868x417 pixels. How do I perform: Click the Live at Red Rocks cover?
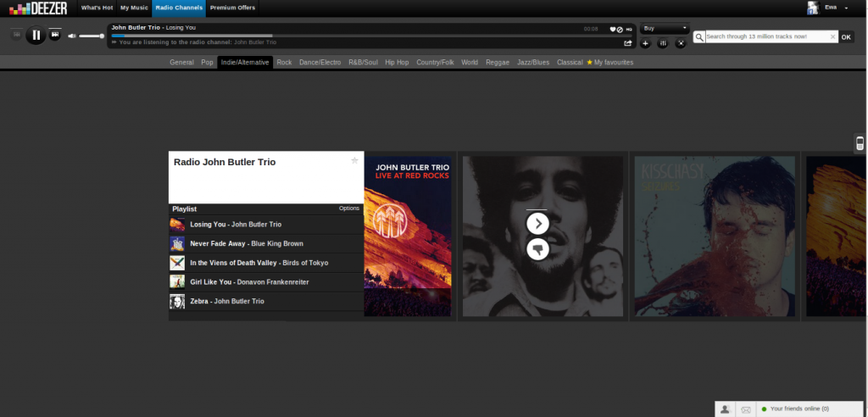click(408, 236)
